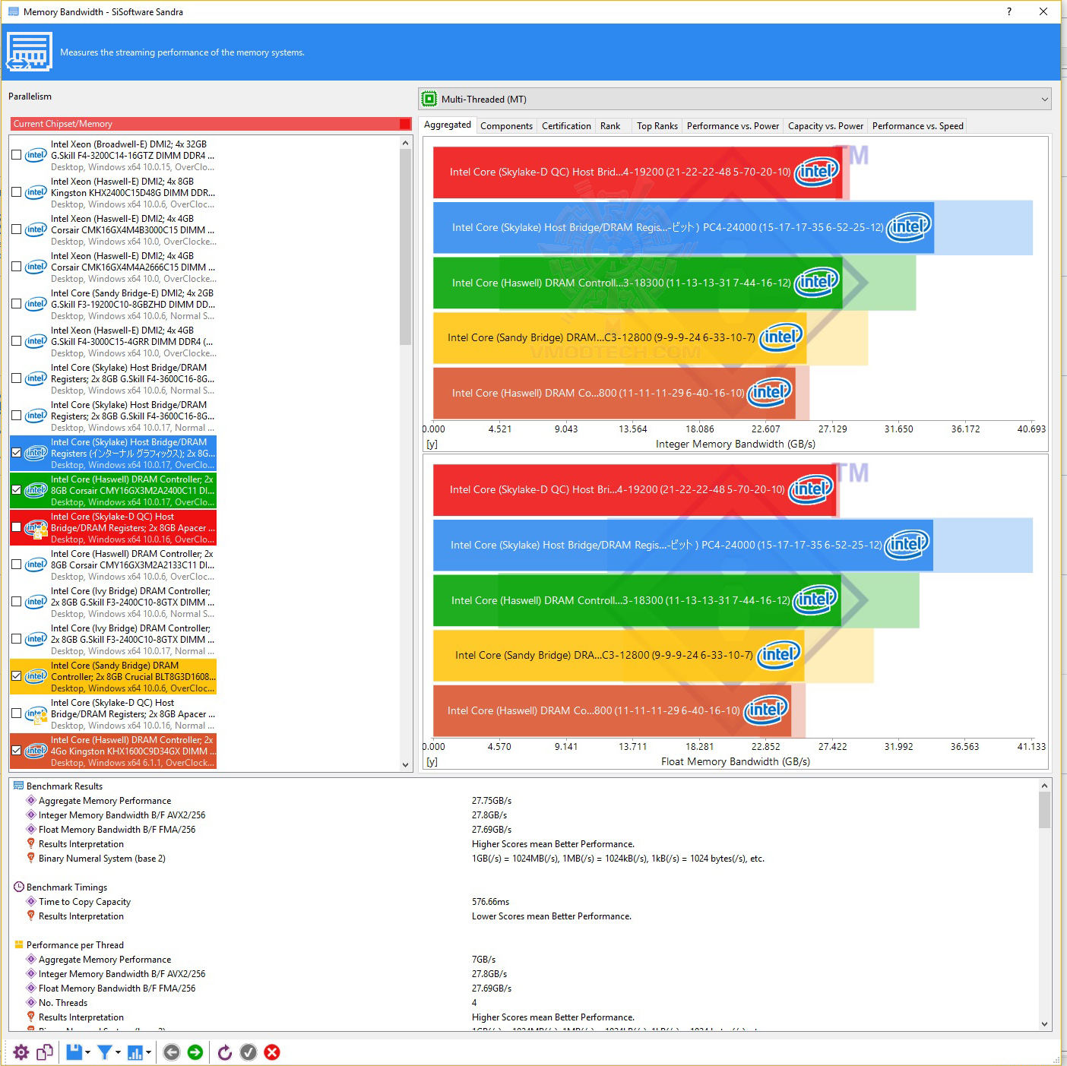The image size is (1067, 1066).
Task: Check the Corsair CMK16GX4M4A2666C15 entry checkbox
Action: [17, 267]
